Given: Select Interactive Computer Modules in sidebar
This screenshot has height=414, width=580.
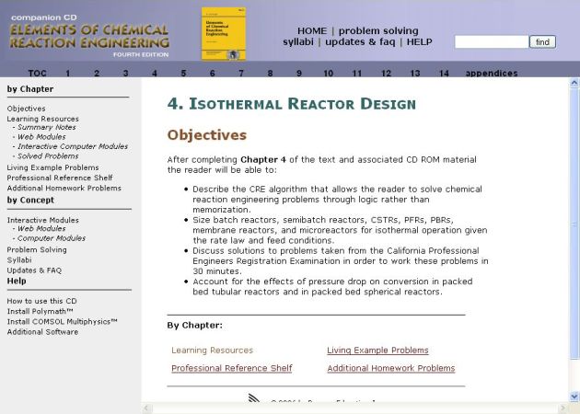Looking at the screenshot, I should coord(73,146).
